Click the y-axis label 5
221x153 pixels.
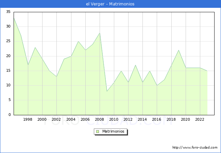(10, 100)
